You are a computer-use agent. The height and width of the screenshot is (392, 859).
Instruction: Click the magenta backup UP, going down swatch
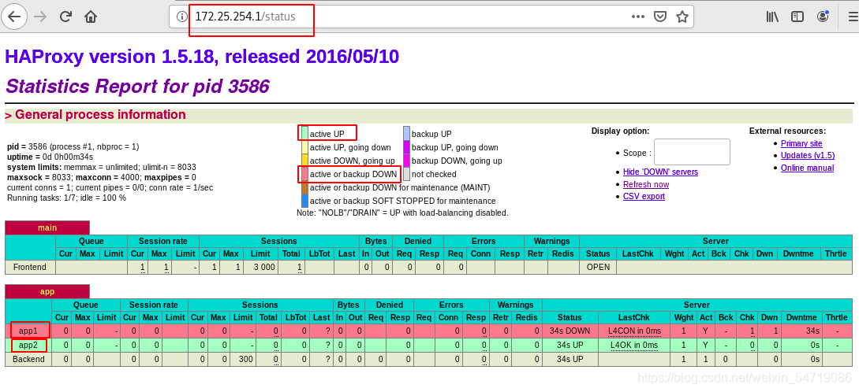point(406,147)
